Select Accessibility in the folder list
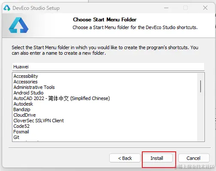Screen dimensions: 216x171 (x=26, y=76)
